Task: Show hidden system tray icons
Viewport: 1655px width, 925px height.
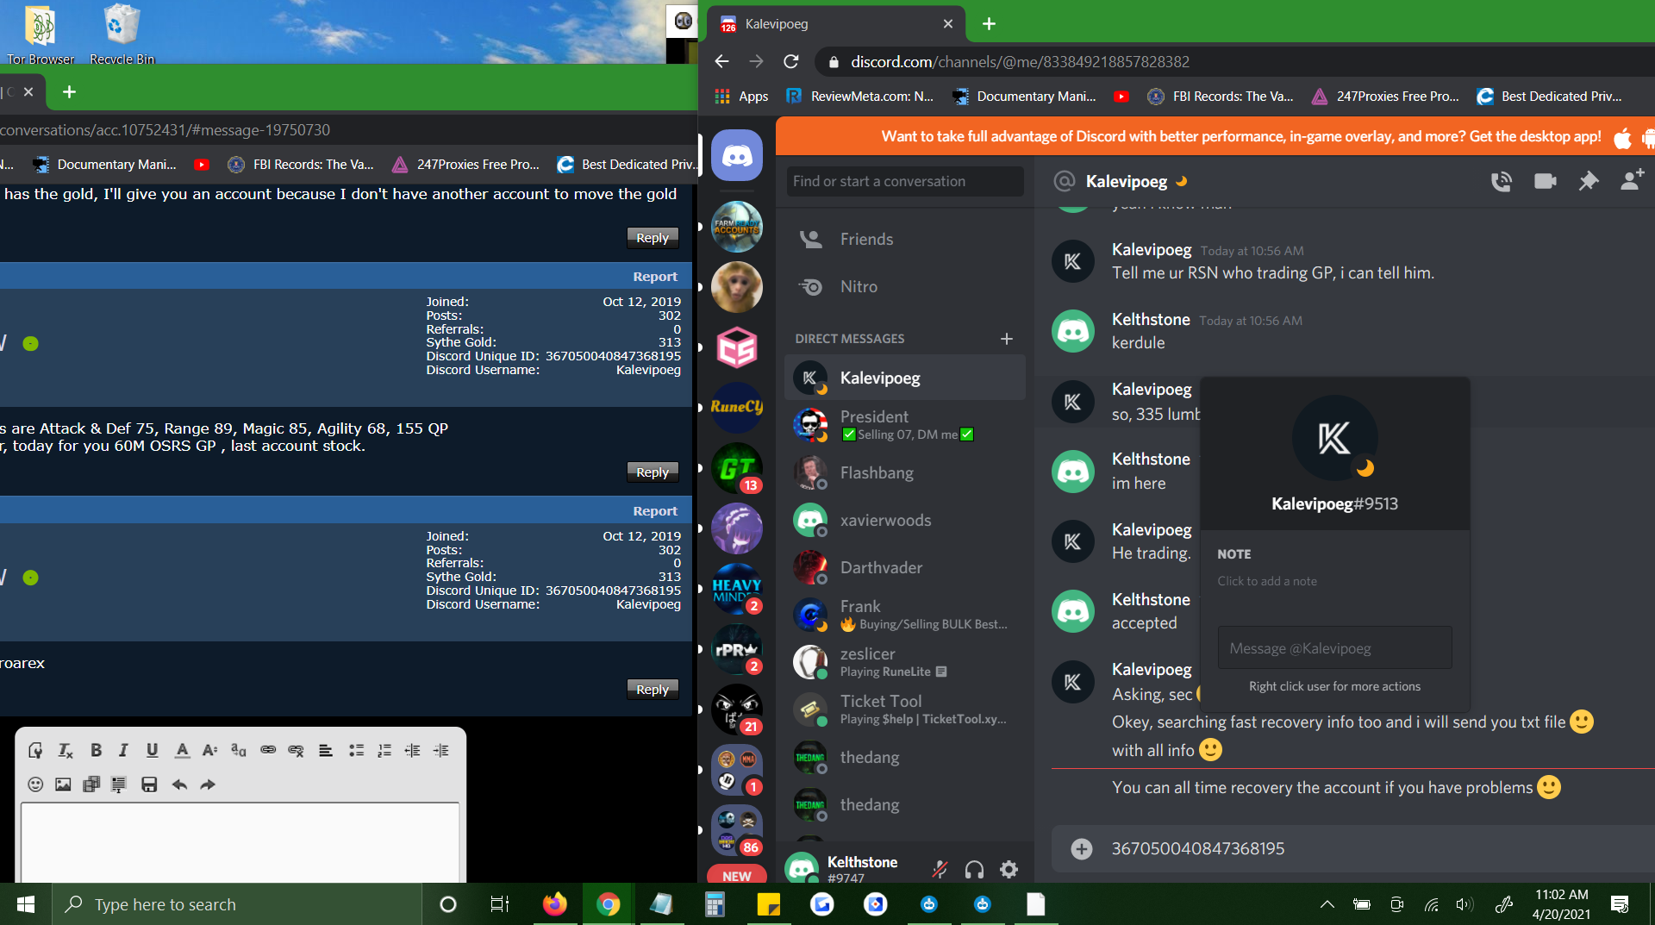Action: (x=1327, y=904)
